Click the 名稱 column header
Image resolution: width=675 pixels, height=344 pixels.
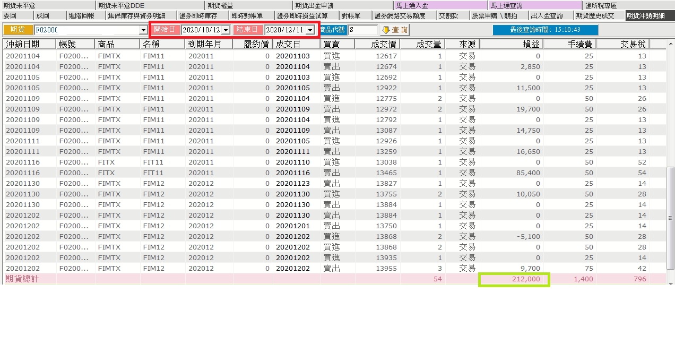coord(163,44)
